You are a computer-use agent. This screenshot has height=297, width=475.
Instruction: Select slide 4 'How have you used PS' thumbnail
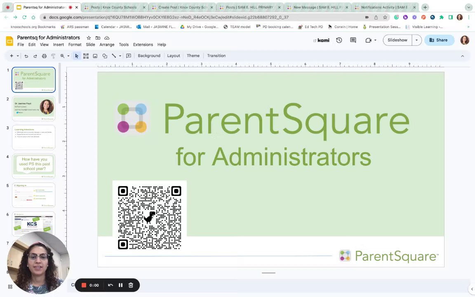click(x=34, y=166)
